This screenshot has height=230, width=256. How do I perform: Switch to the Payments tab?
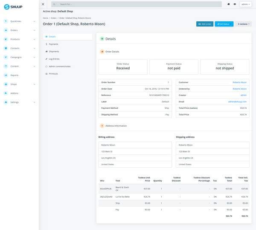(53, 44)
